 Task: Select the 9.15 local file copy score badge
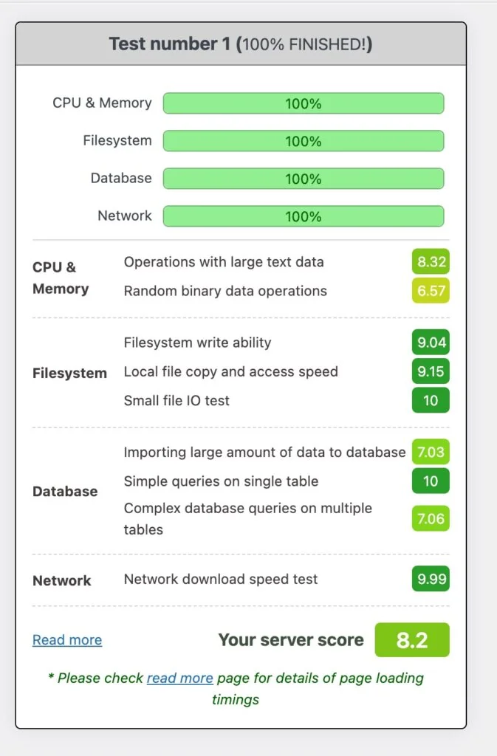[x=430, y=371]
